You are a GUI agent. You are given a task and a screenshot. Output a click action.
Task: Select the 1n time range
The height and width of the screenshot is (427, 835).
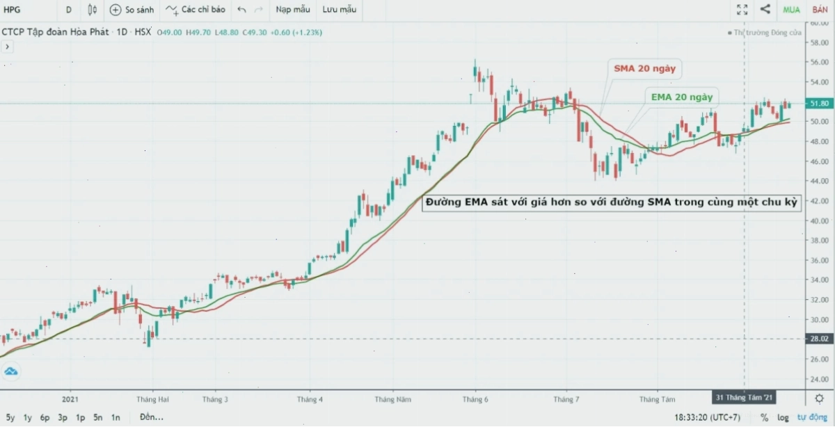tap(116, 417)
